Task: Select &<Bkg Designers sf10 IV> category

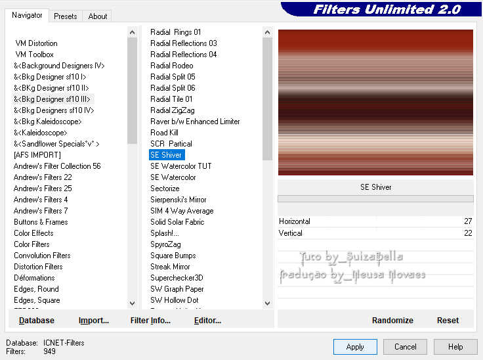Action: tap(54, 110)
